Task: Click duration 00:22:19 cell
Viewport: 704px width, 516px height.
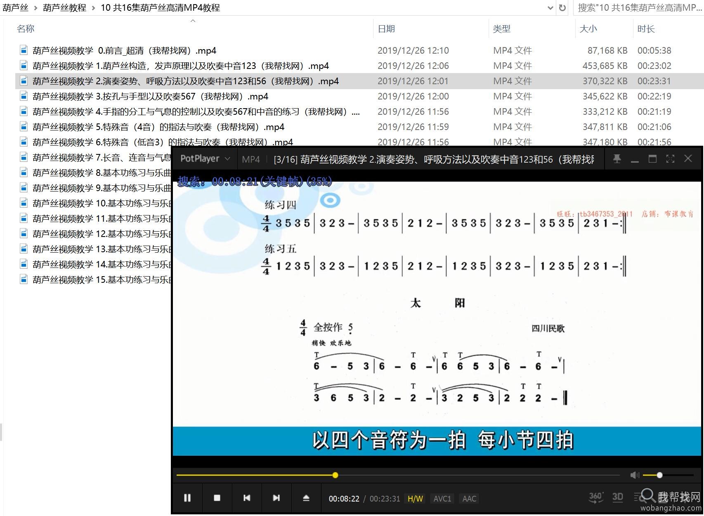Action: [654, 97]
